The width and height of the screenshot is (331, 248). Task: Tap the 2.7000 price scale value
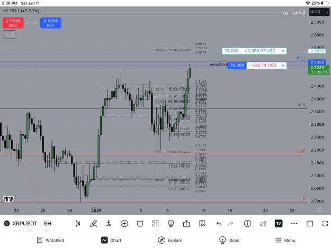point(317,22)
